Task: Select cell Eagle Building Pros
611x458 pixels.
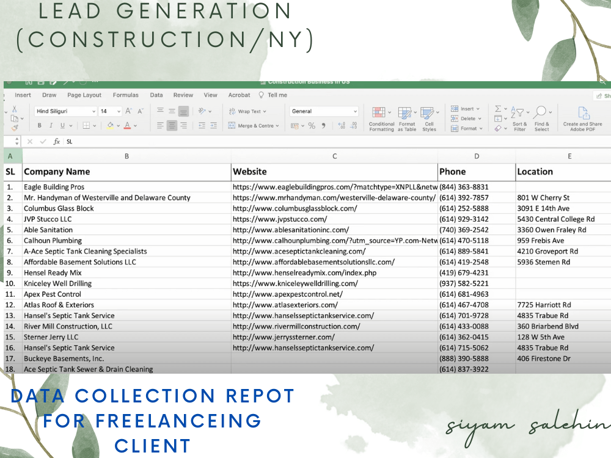Action: tap(126, 187)
